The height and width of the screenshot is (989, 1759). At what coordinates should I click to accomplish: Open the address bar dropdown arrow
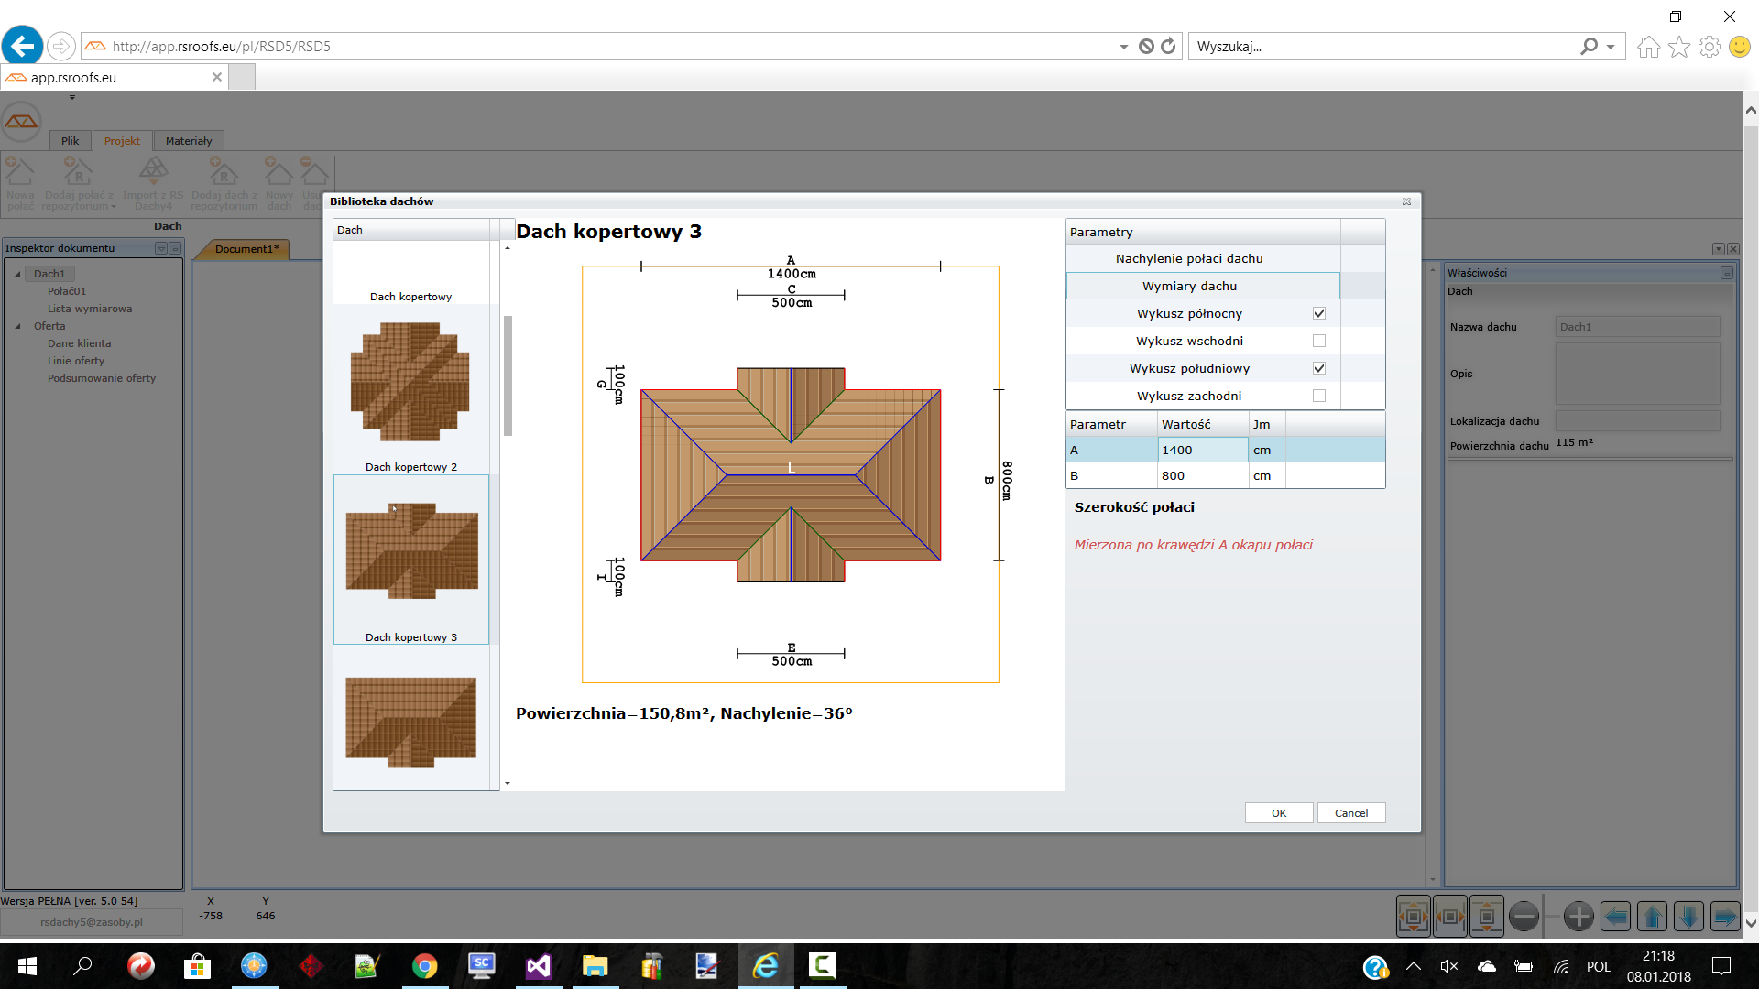click(1123, 47)
